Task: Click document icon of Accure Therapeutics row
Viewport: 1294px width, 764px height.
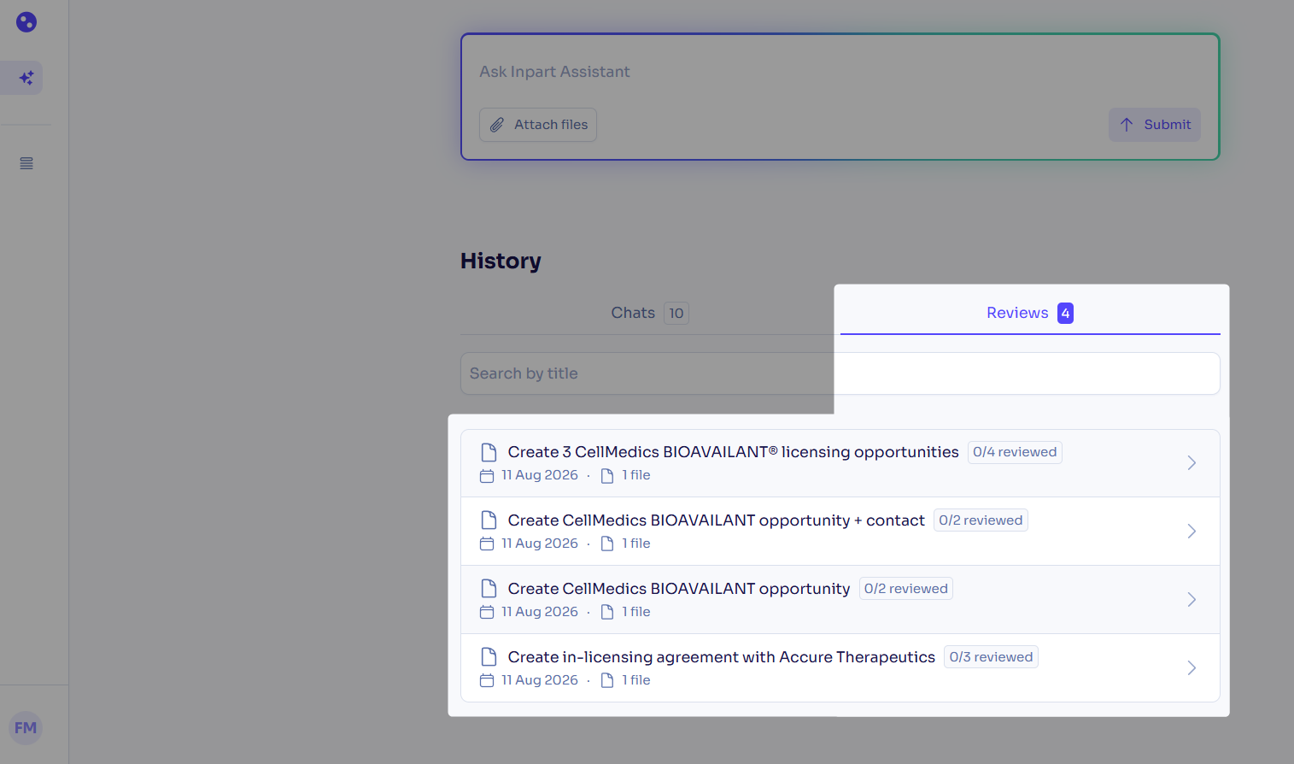Action: [489, 657]
